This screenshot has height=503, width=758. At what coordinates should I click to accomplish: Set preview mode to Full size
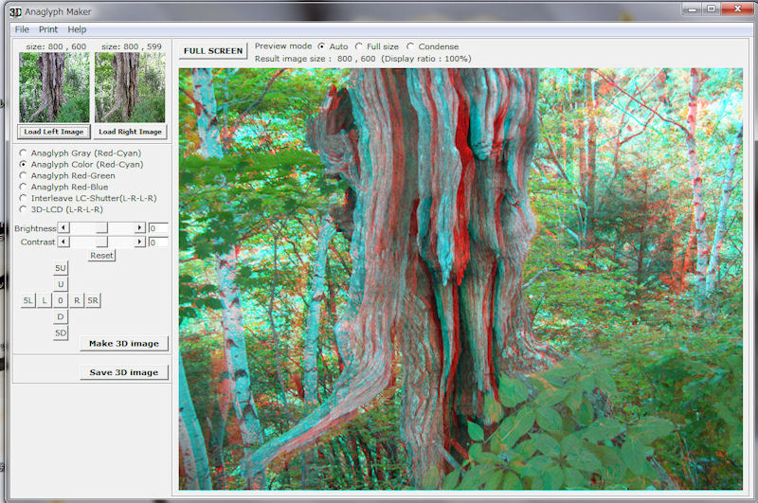pos(377,46)
